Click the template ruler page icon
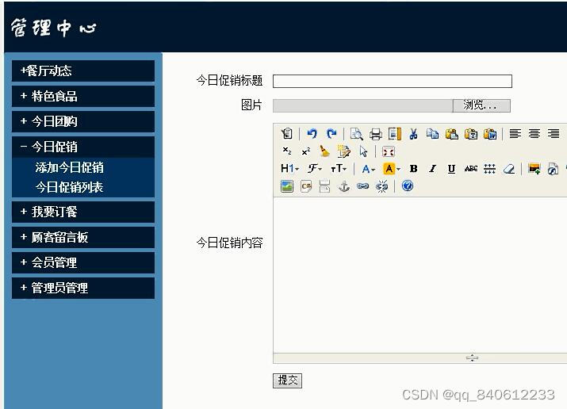 point(394,134)
